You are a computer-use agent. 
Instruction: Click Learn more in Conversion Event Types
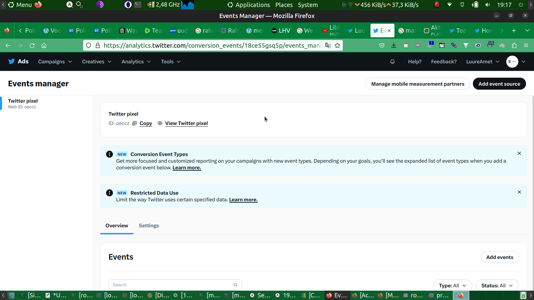187,168
